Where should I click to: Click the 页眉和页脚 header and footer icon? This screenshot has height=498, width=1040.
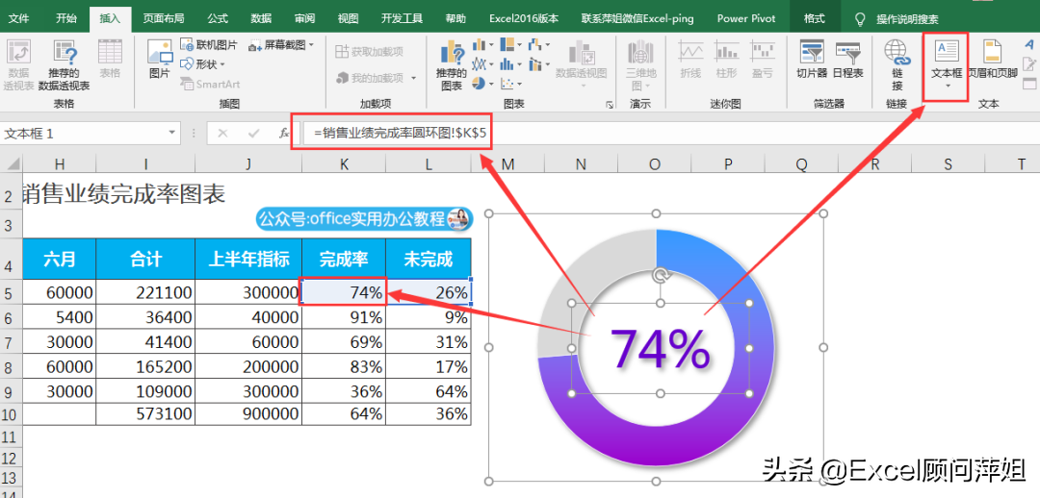(992, 58)
